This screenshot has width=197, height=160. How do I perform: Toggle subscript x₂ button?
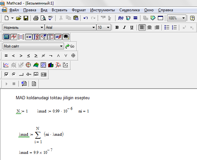[x=192, y=27]
